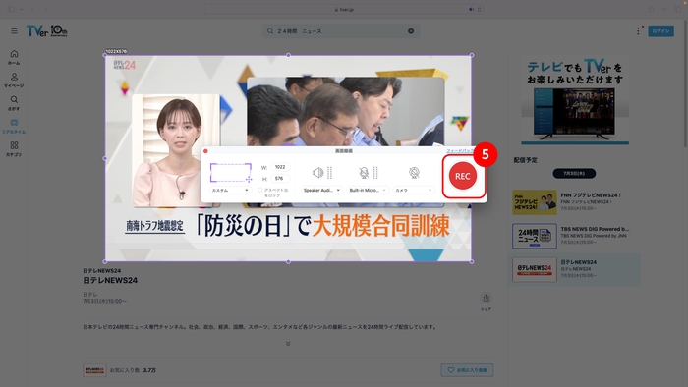Click the H height input field

coord(280,179)
